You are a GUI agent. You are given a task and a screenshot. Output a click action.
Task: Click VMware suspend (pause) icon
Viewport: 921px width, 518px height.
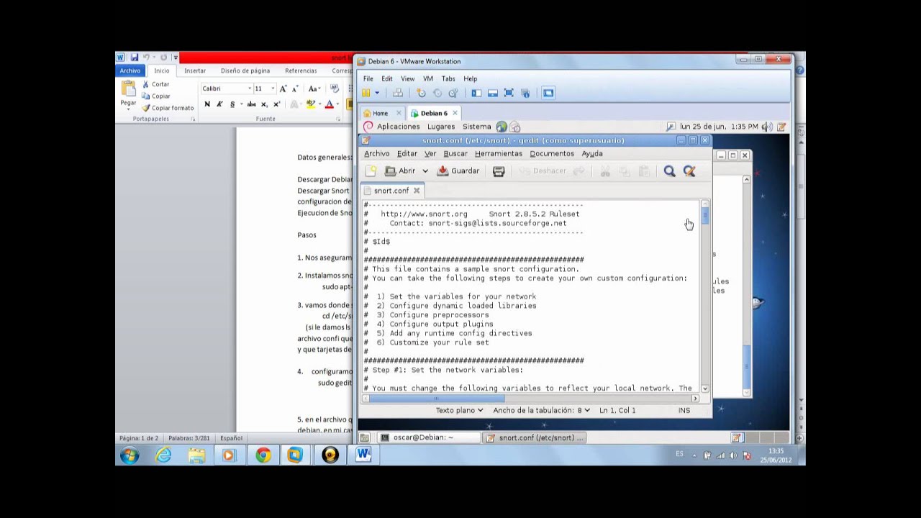point(366,93)
